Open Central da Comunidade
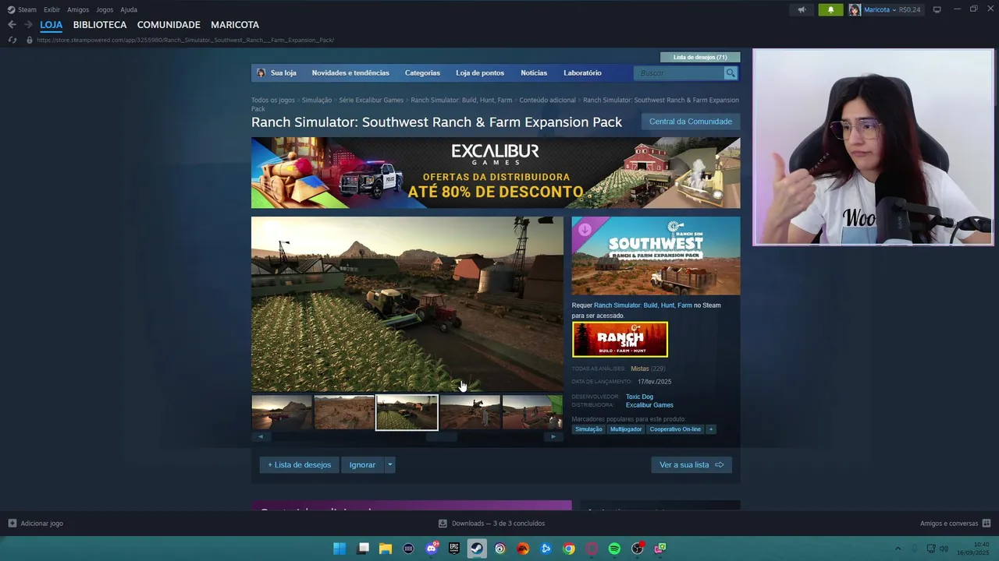999x561 pixels. 691,122
